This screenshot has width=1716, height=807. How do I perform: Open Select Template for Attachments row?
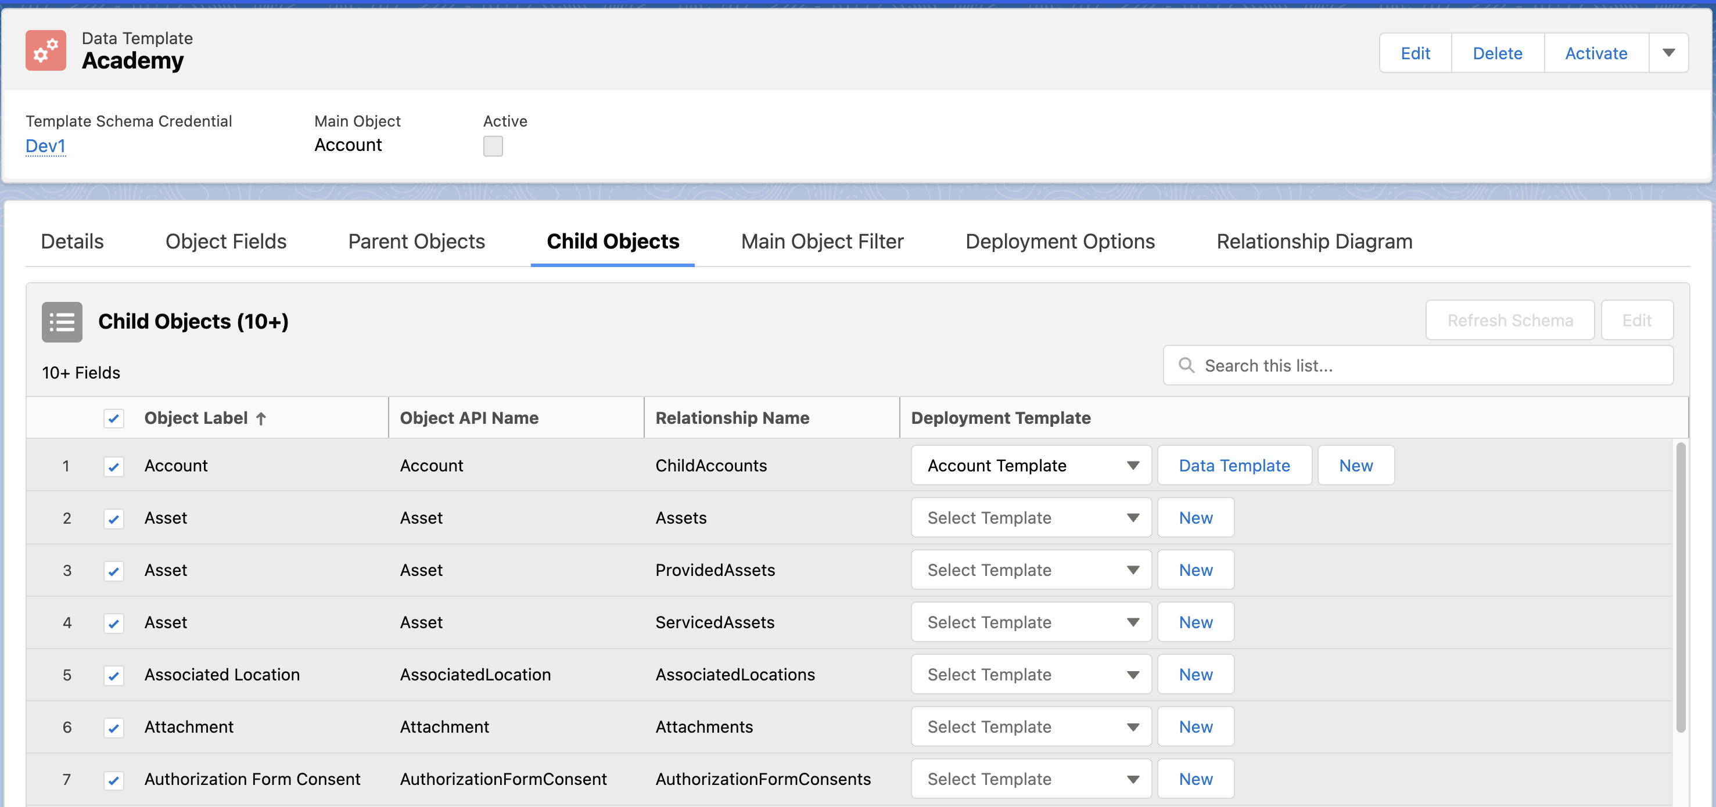(1031, 727)
